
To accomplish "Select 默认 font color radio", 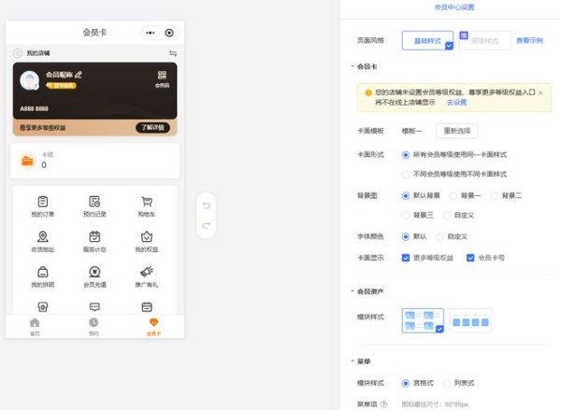I will (406, 236).
